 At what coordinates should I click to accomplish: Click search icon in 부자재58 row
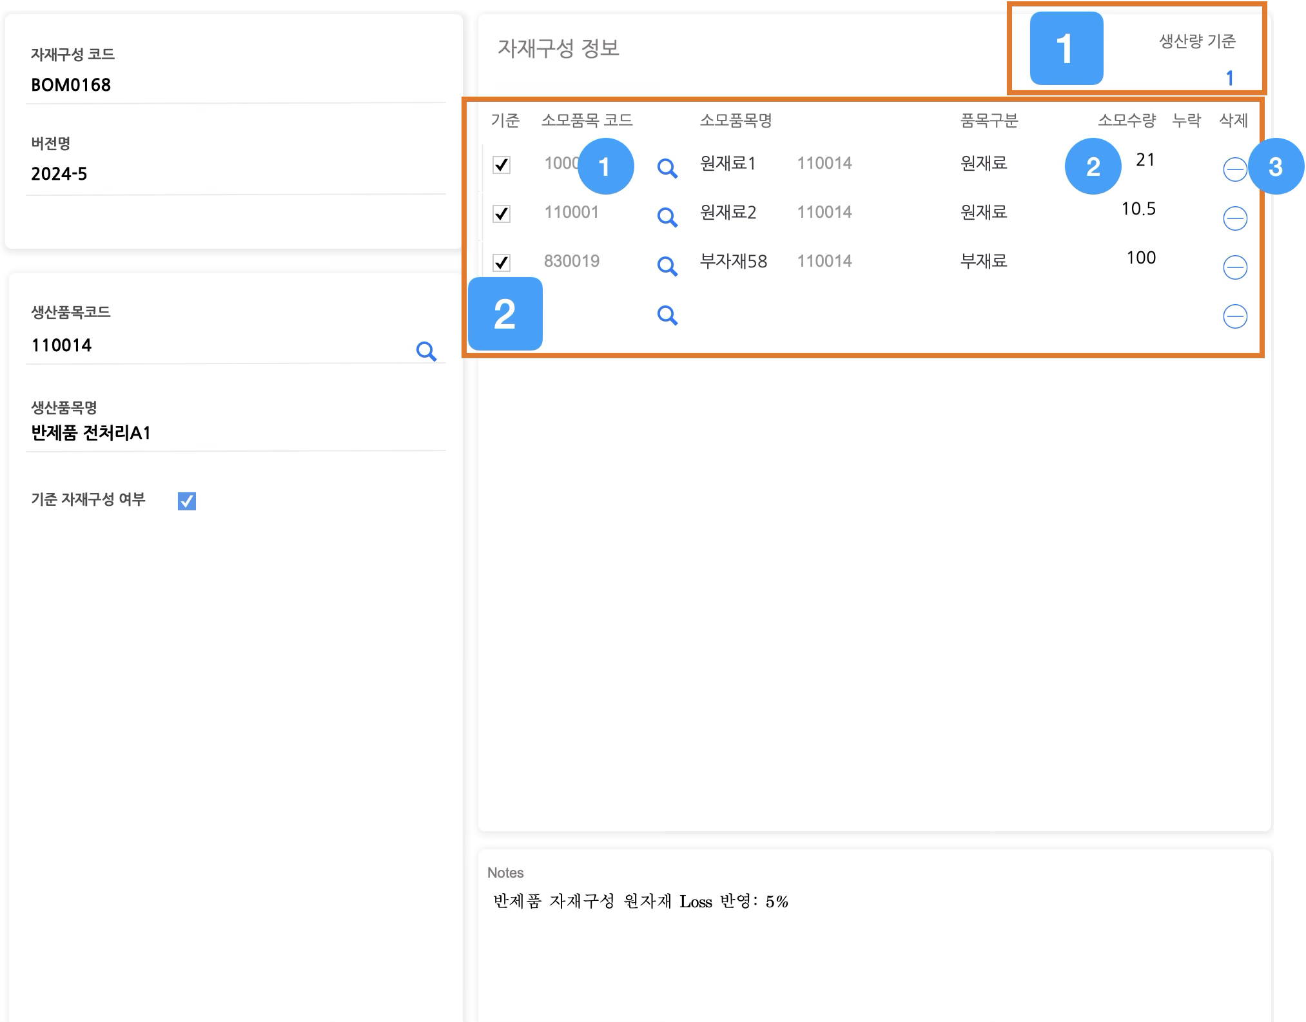(667, 266)
